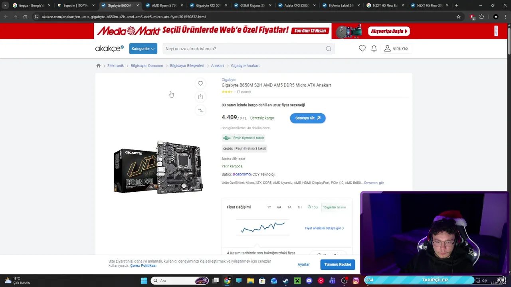The image size is (511, 287).
Task: Bookmark this page with the star icon
Action: (x=458, y=17)
